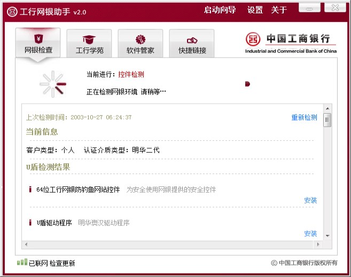Open the 设置 menu
This screenshot has height=277, width=351.
tap(255, 10)
